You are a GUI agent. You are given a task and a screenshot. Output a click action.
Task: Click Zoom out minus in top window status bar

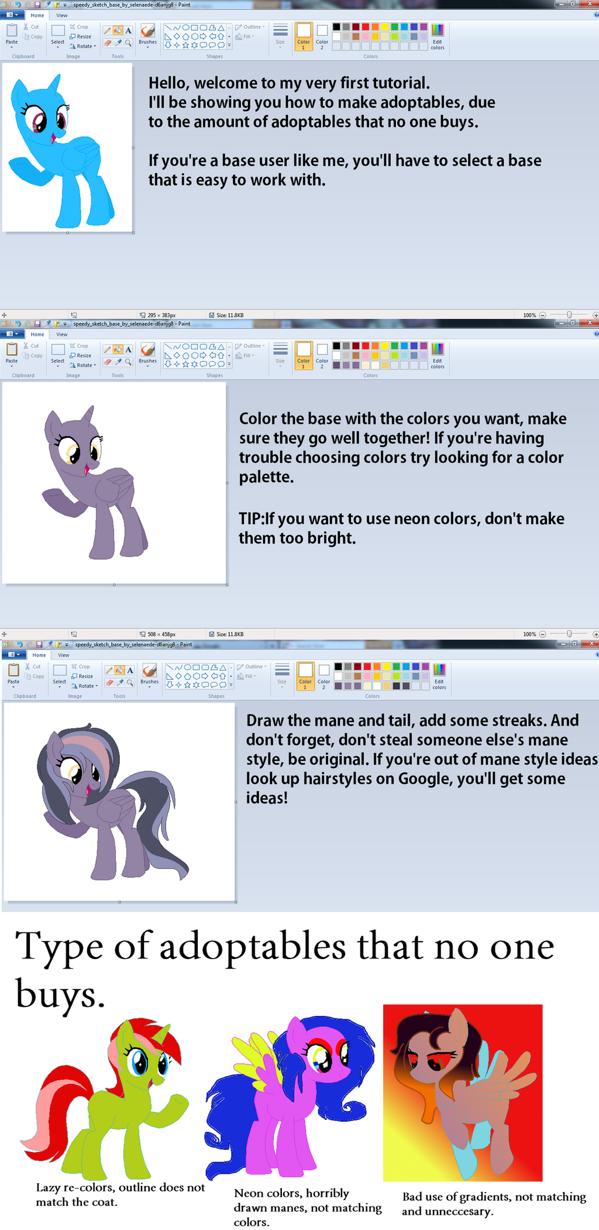click(x=542, y=315)
